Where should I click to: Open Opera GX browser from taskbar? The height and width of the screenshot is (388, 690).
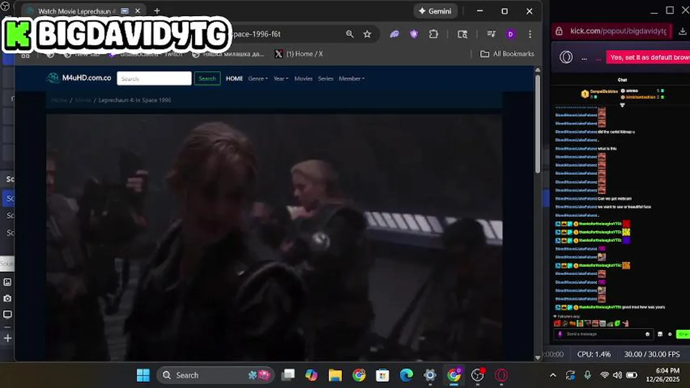pyautogui.click(x=502, y=375)
